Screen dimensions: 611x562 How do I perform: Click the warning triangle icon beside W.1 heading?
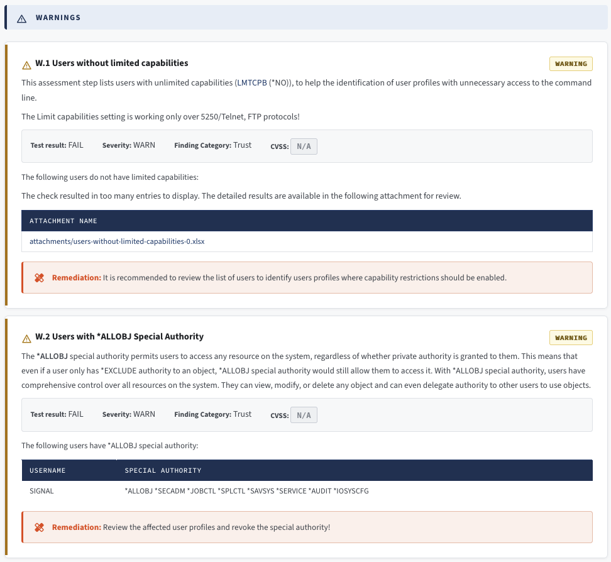tap(26, 65)
